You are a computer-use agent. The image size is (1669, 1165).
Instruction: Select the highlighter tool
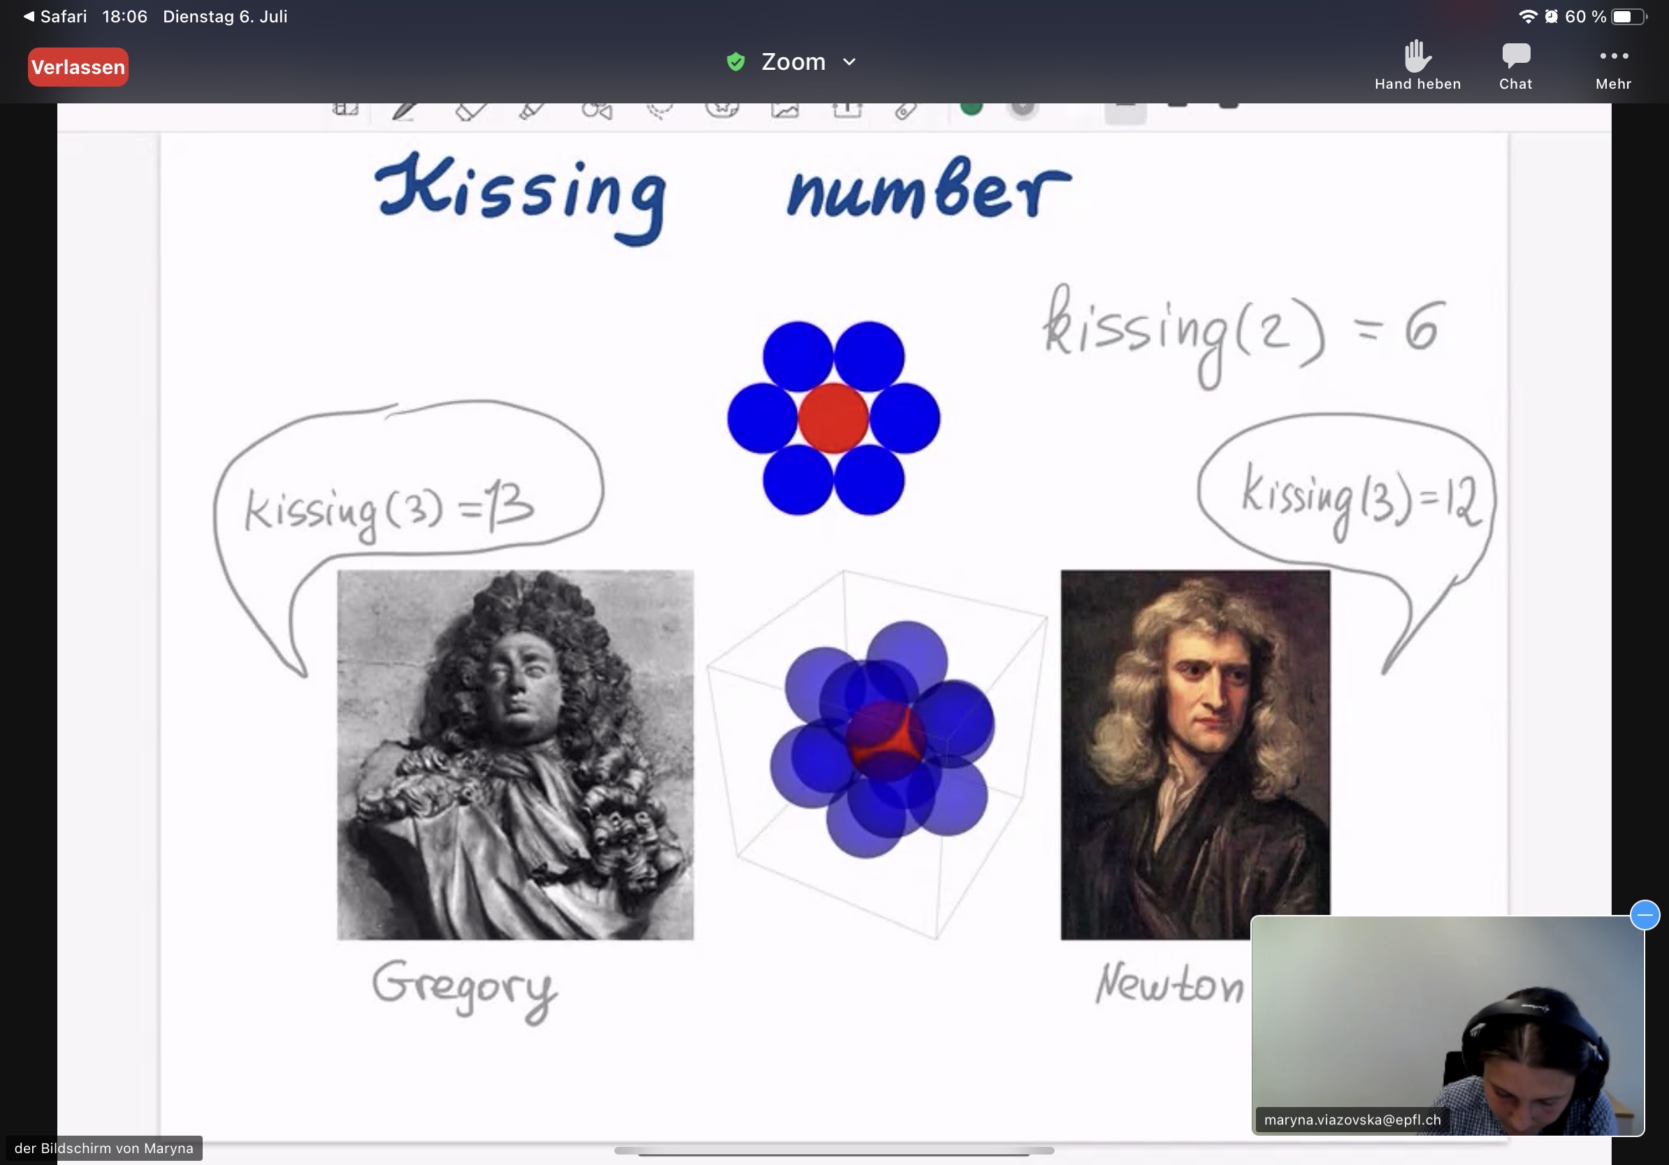pyautogui.click(x=532, y=110)
